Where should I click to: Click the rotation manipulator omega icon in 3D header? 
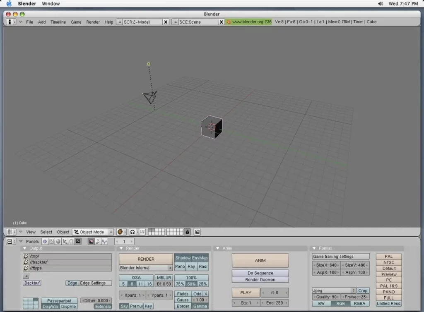tap(132, 232)
